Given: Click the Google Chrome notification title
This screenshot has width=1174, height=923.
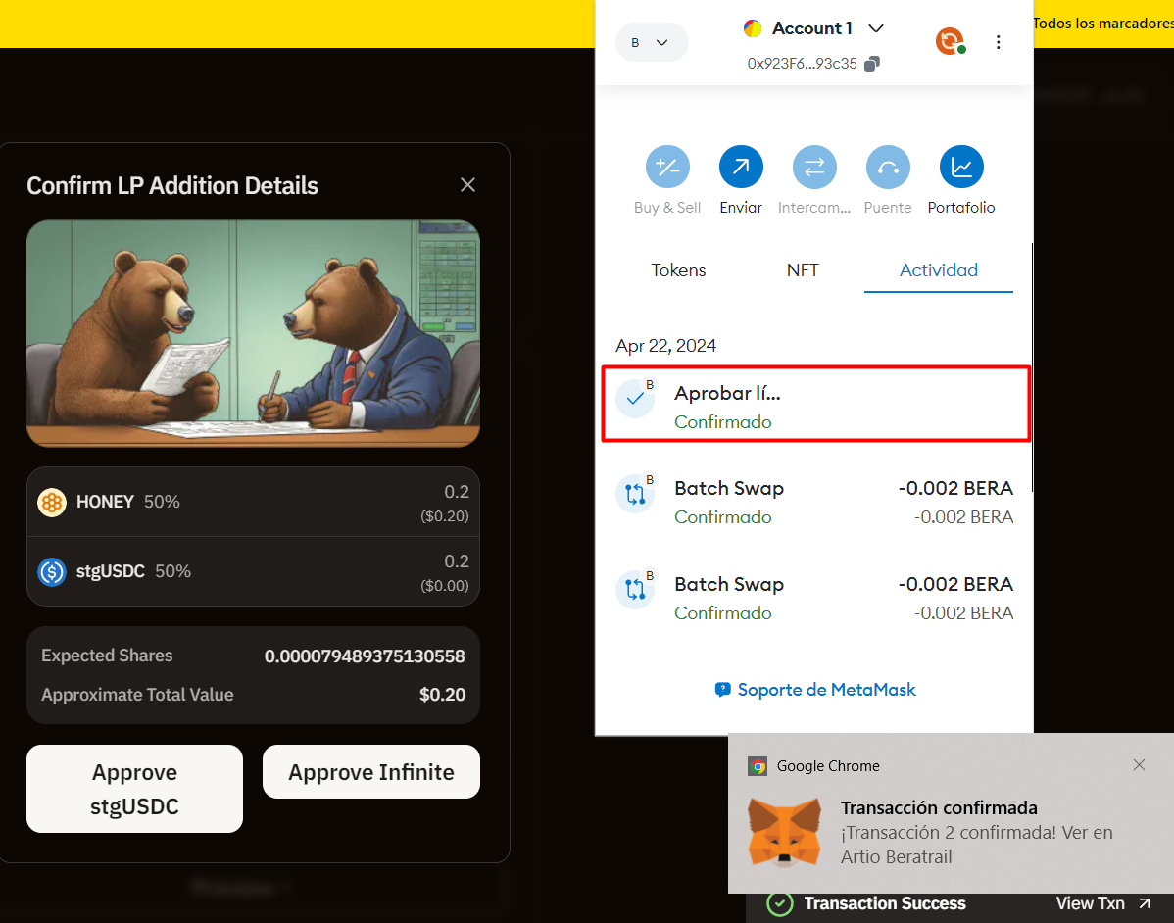Looking at the screenshot, I should point(828,766).
